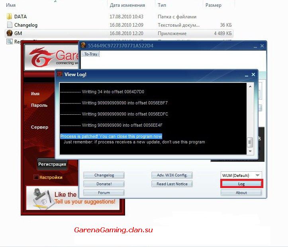This screenshot has height=247, width=288.
Task: Select the Changelog text document icon
Action: click(10, 25)
